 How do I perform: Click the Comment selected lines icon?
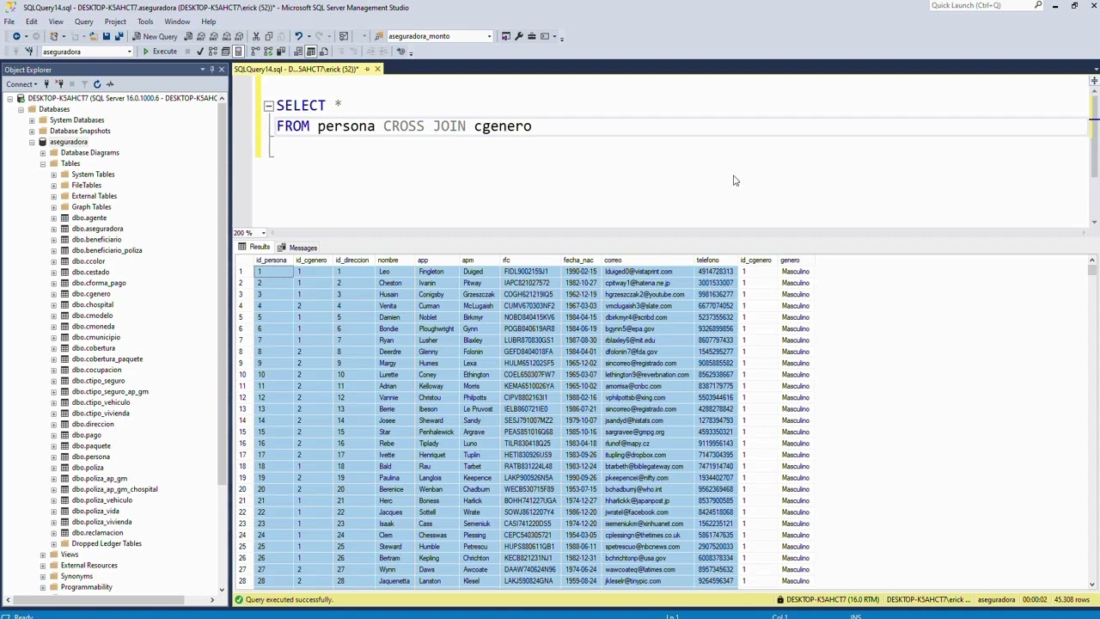[x=340, y=52]
